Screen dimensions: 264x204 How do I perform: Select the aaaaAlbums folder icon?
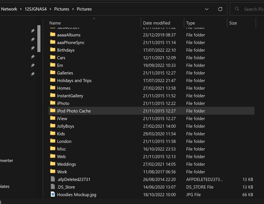[53, 35]
